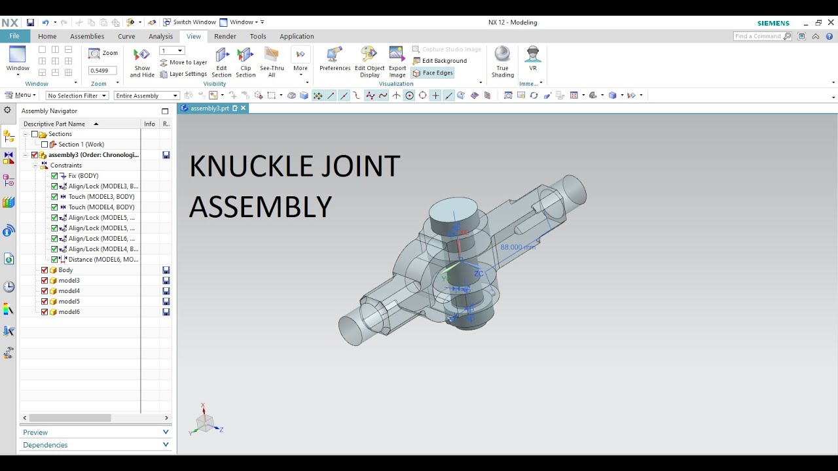Image resolution: width=838 pixels, height=471 pixels.
Task: Click the Export Image tool
Action: coord(397,63)
